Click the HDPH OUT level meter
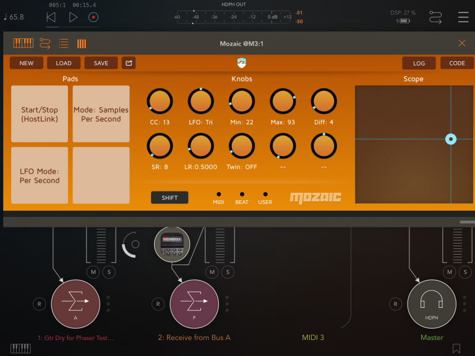The width and height of the screenshot is (475, 356). (x=233, y=17)
